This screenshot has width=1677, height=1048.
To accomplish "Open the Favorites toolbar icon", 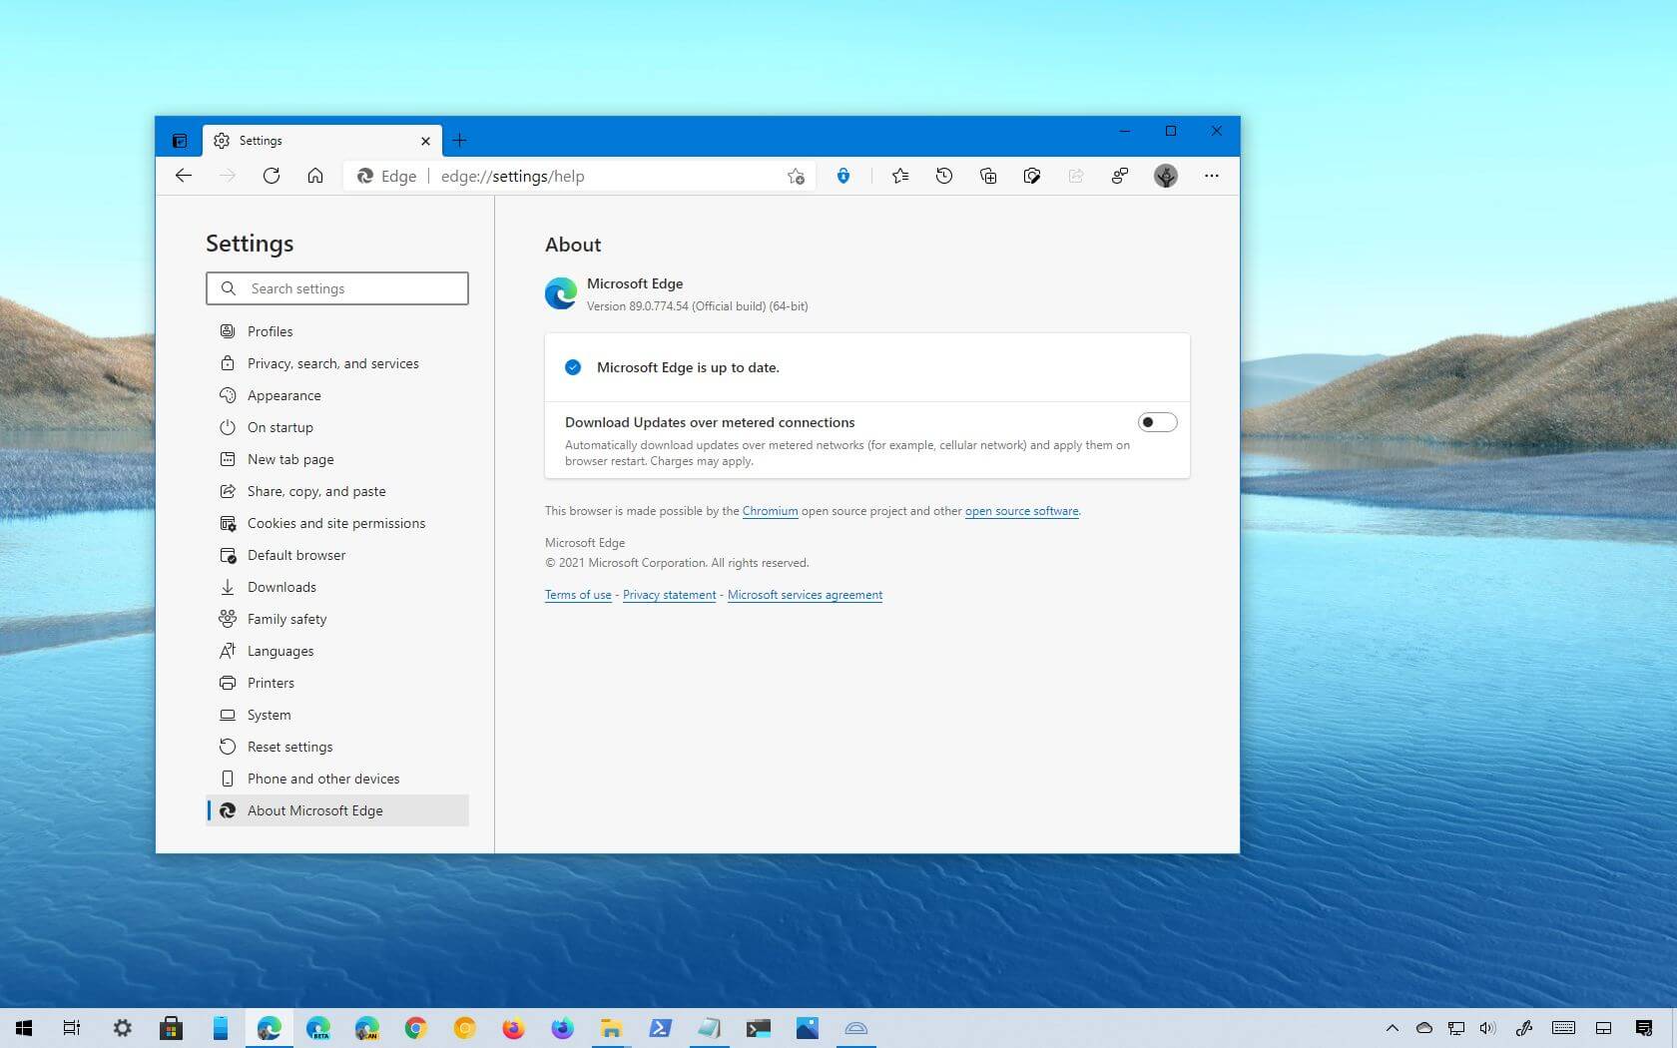I will pos(899,176).
